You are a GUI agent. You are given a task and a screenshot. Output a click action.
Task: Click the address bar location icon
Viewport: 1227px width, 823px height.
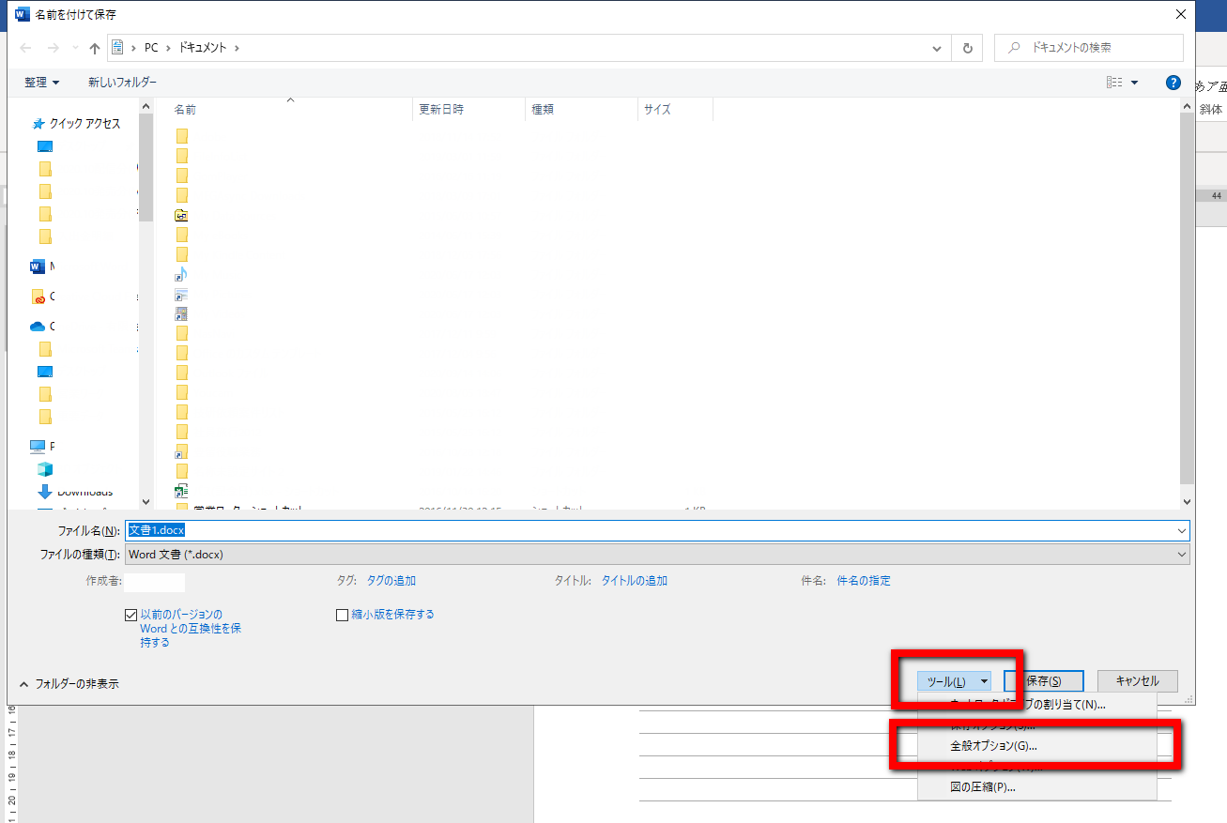pyautogui.click(x=118, y=47)
